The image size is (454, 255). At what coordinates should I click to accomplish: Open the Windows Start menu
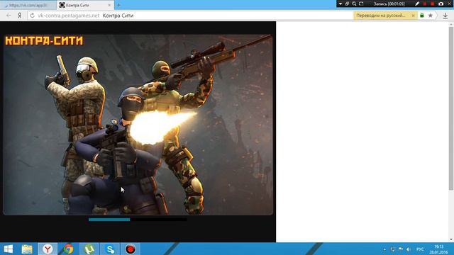click(x=8, y=249)
